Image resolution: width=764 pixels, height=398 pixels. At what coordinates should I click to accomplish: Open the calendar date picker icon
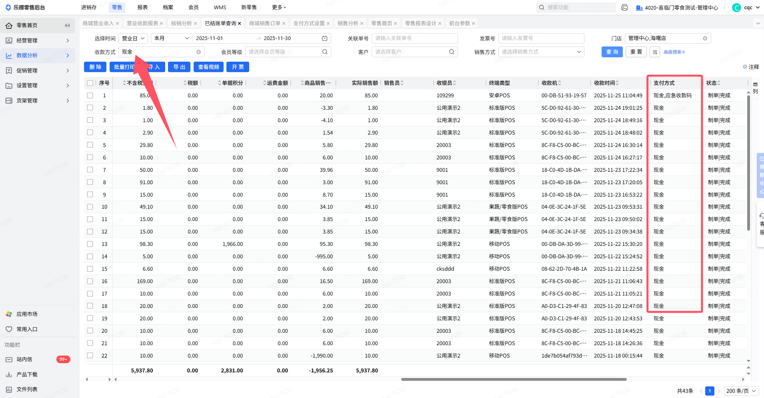coord(324,38)
